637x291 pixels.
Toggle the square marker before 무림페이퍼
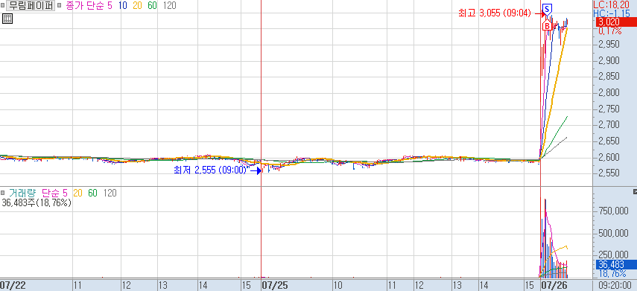[x=3, y=6]
